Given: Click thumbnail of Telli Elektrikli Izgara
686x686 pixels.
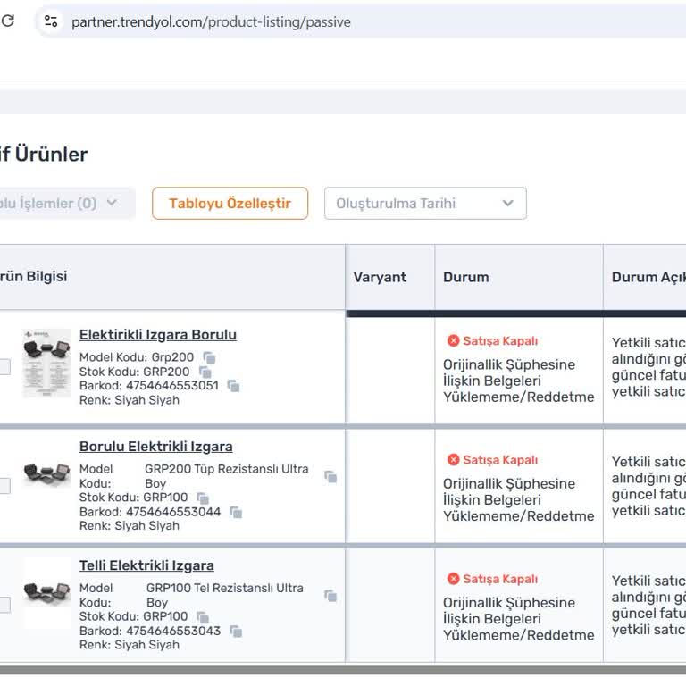Looking at the screenshot, I should pyautogui.click(x=46, y=591).
